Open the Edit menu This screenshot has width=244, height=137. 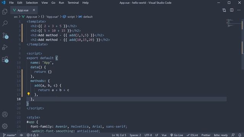pos(19,3)
